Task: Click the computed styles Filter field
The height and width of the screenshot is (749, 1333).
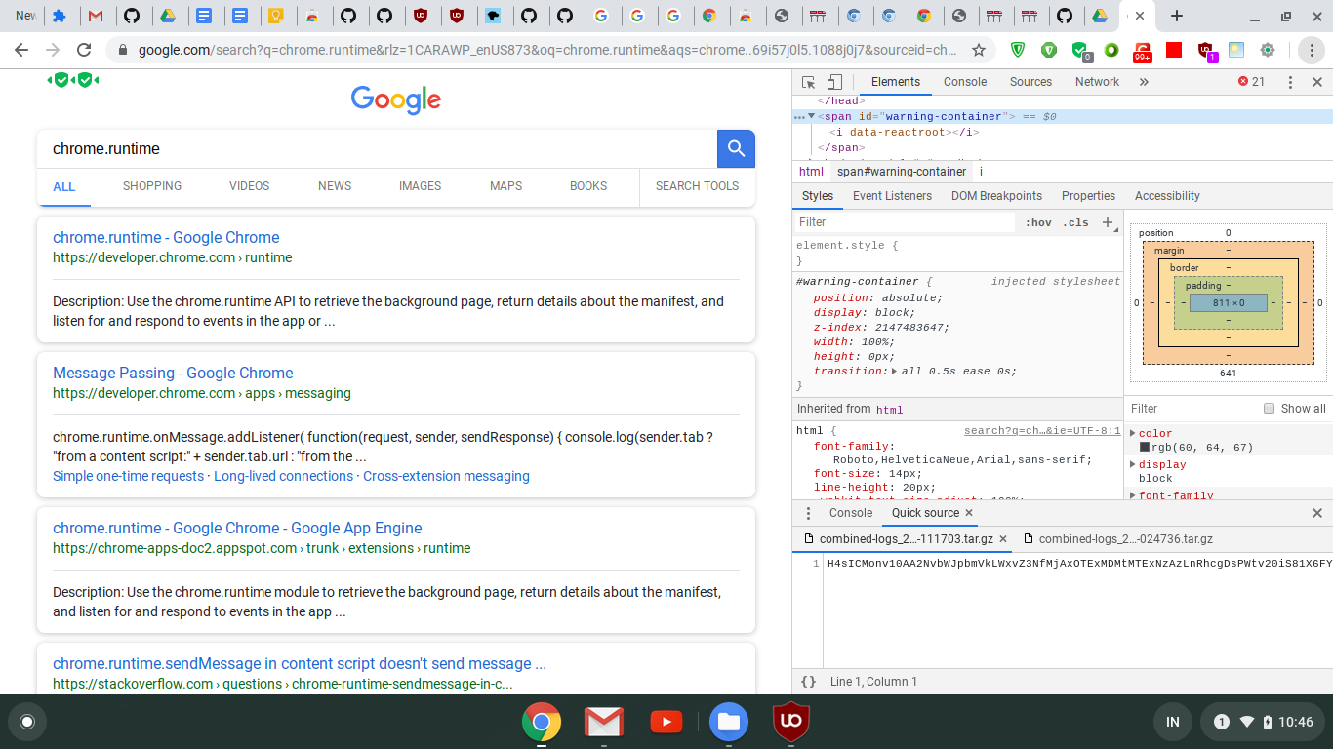Action: (1192, 409)
